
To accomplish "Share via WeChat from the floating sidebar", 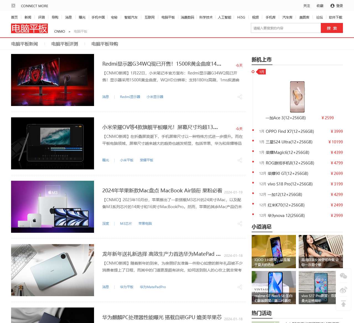I will 343,276.
